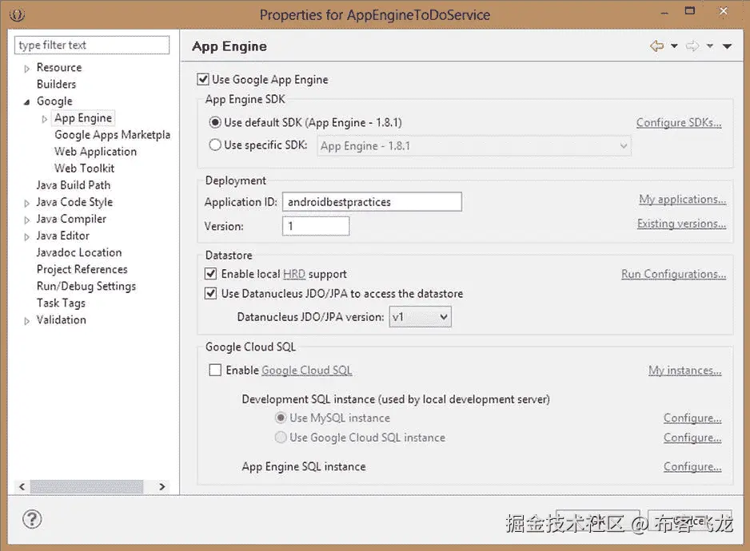The width and height of the screenshot is (750, 551).
Task: Click the tree panel scroll-left arrow
Action: tap(22, 486)
